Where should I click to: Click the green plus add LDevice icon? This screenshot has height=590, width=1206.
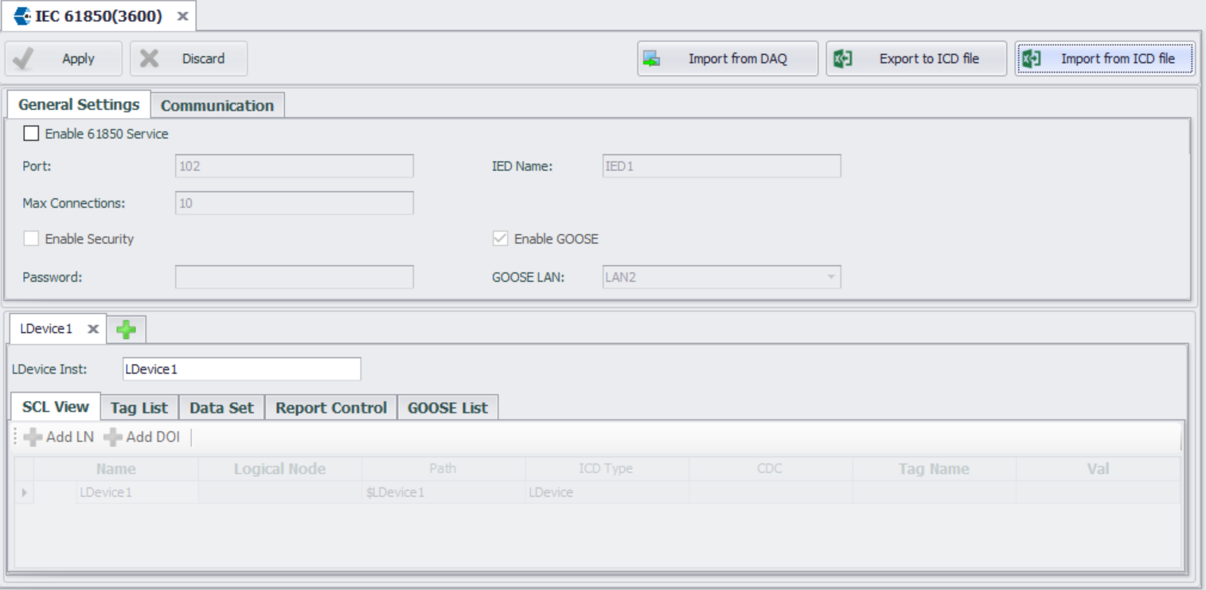(x=126, y=329)
